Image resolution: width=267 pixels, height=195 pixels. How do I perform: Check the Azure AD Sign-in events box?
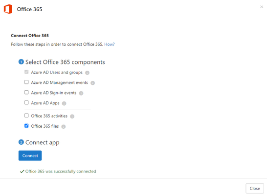tap(26, 92)
